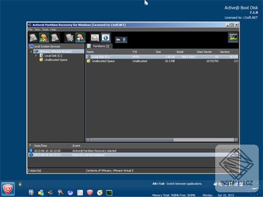Viewport: 263px width, 197px height.
Task: Select the Partitions [2] tab
Action: click(99, 46)
